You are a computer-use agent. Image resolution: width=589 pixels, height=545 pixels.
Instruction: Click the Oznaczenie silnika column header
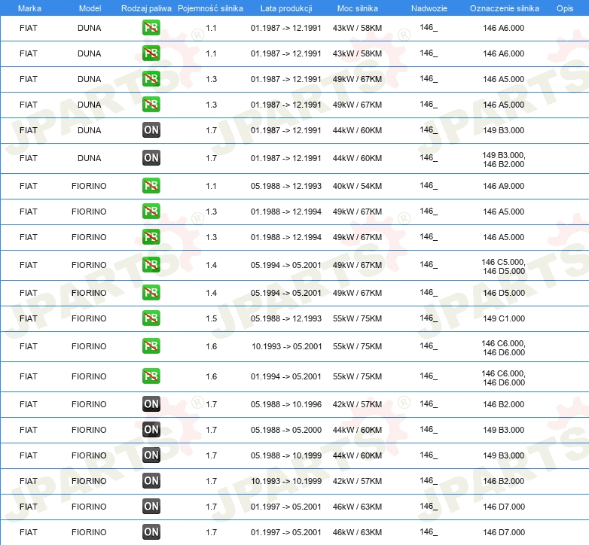[505, 8]
